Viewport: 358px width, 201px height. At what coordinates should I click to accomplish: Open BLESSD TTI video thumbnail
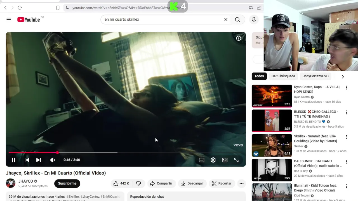[272, 121]
